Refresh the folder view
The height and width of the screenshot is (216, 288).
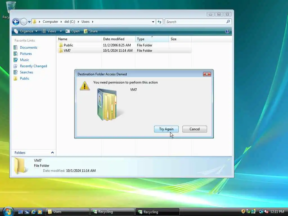coord(159,22)
